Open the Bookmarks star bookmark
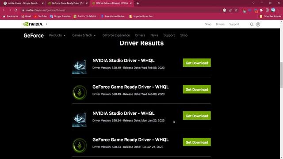The width and height of the screenshot is (283, 159). tap(10, 16)
